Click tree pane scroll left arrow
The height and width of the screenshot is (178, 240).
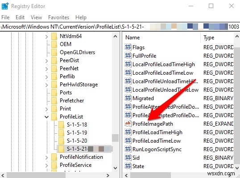coord(3,175)
